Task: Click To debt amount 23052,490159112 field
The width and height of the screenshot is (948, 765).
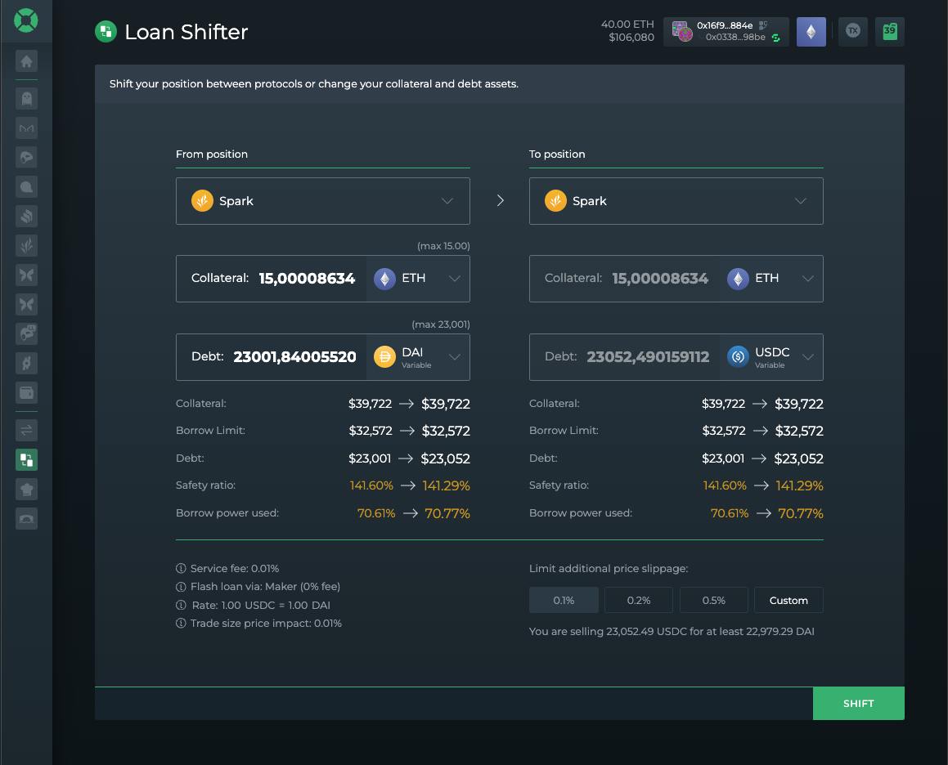Action: coord(648,357)
